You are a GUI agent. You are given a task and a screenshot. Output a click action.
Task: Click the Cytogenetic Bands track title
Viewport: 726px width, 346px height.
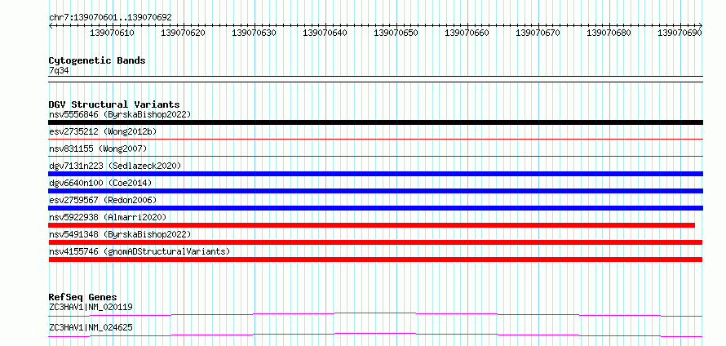coord(97,60)
